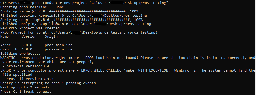Click the 'Updating pros-mainline... Done' line
Image resolution: width=256 pixels, height=95 pixels.
tap(32, 7)
